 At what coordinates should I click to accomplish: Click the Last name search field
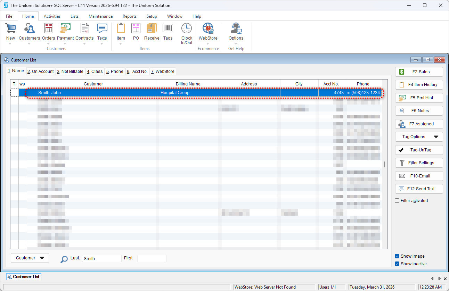pos(101,259)
